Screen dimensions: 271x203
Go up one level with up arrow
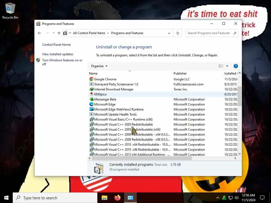pyautogui.click(x=59, y=33)
